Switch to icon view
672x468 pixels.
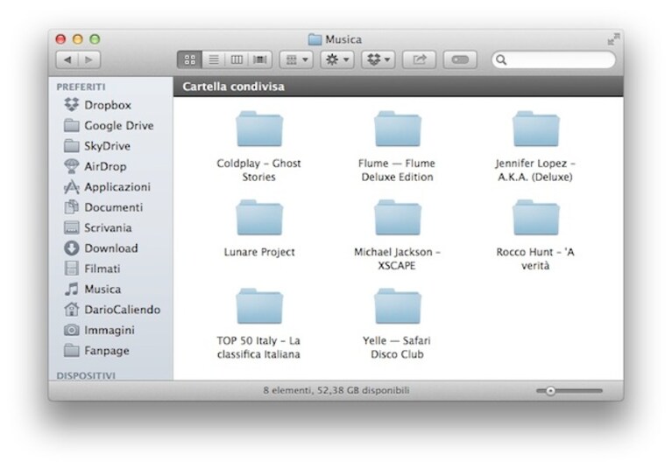pos(189,59)
